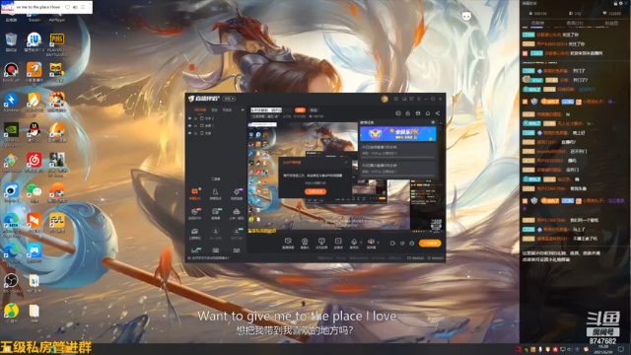The height and width of the screenshot is (355, 631).
Task: Click the record icon left of preview-eye icon
Action: pyautogui.click(x=392, y=244)
